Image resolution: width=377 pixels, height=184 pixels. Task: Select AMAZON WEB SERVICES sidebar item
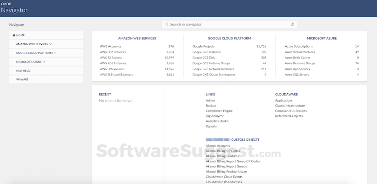pyautogui.click(x=46, y=44)
